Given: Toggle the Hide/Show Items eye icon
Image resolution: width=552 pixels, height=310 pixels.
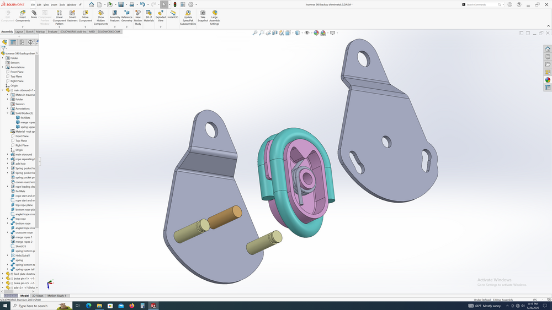Looking at the screenshot, I should point(307,33).
